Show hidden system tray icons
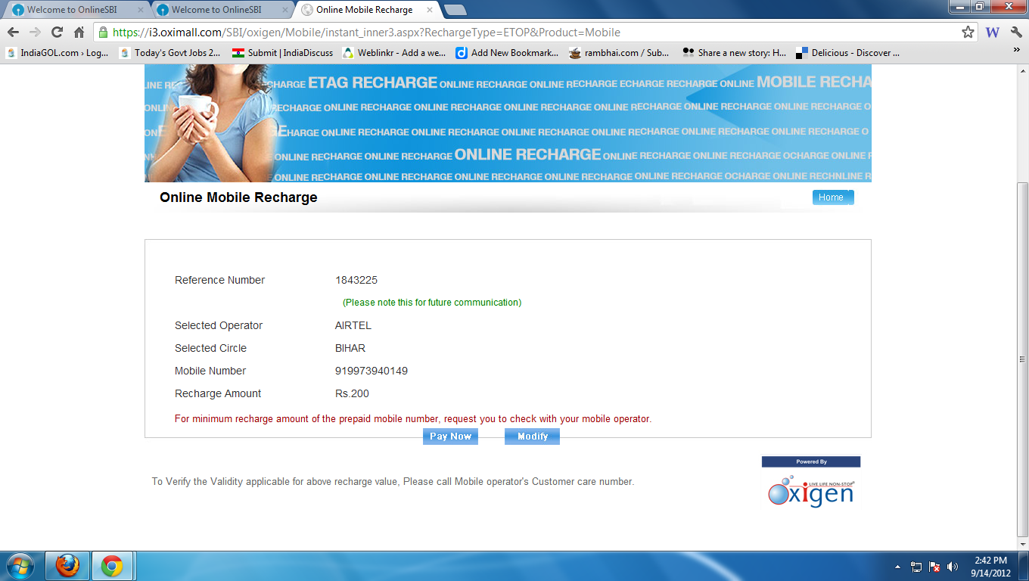Screen dimensions: 1029x581 coord(897,567)
